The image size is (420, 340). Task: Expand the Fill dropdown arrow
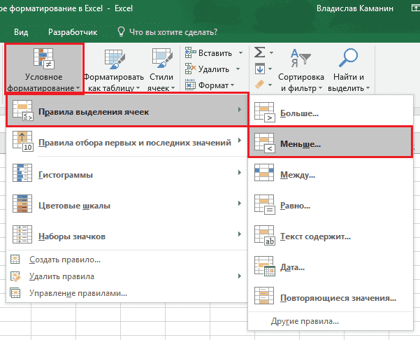[270, 69]
